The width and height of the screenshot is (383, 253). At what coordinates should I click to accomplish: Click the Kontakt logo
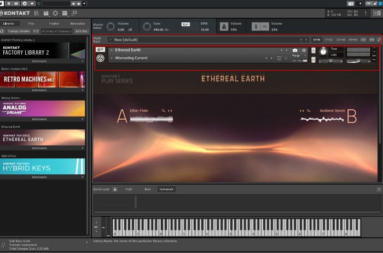[x=15, y=13]
